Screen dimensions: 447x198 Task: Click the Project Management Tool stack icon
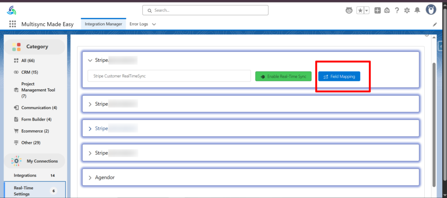point(16,90)
